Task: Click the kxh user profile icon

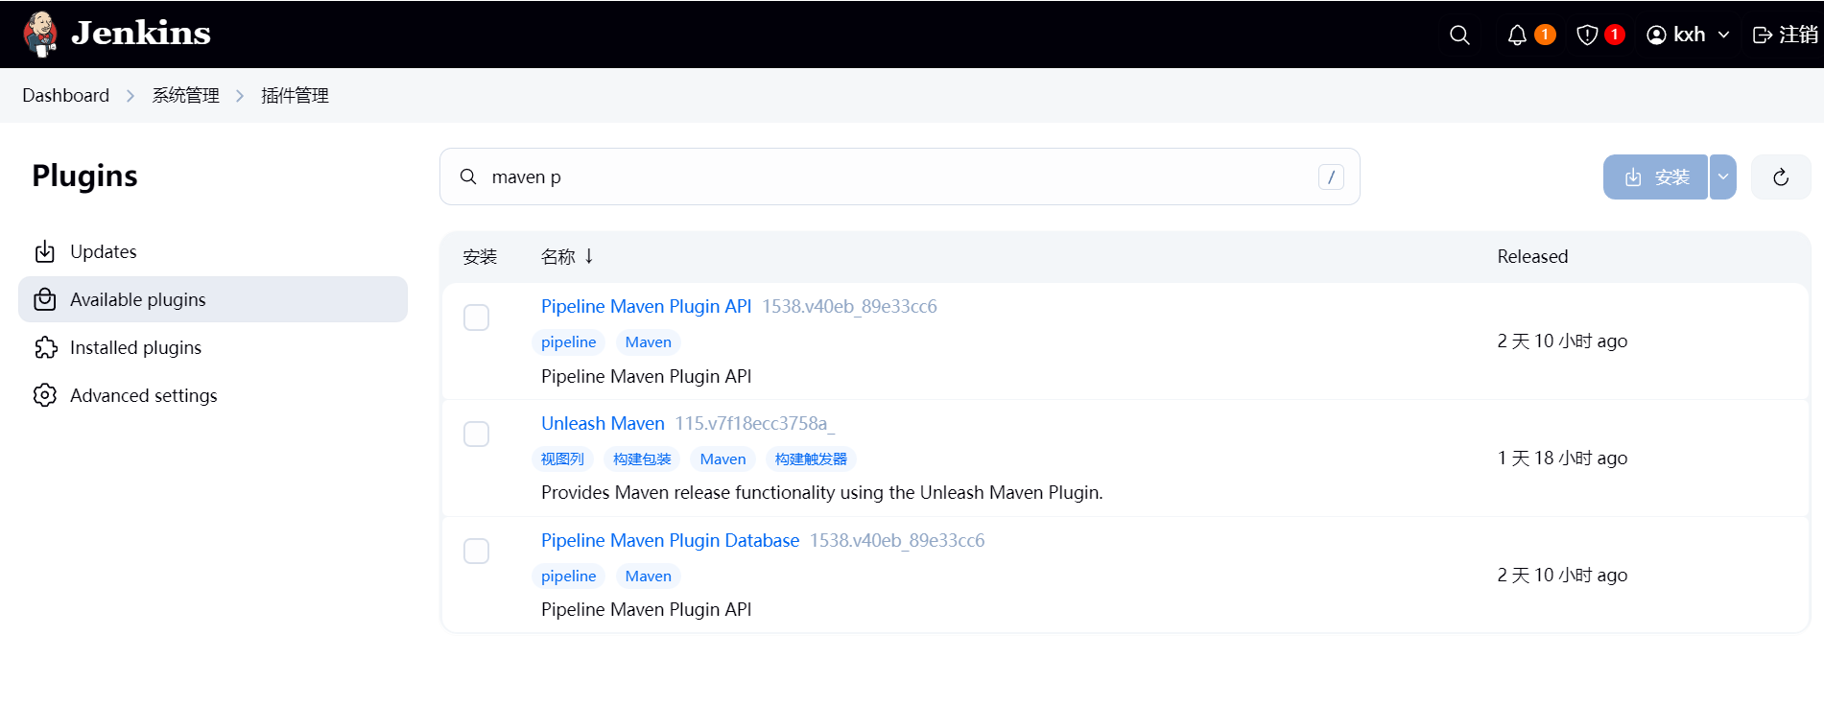Action: 1656,35
